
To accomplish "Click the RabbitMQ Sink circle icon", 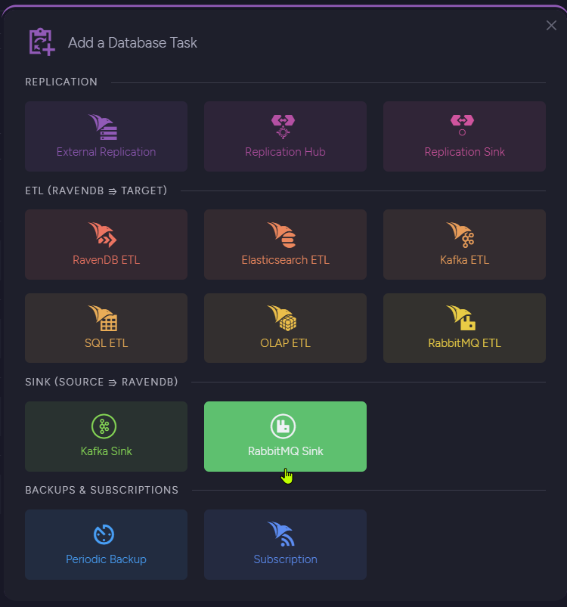I will tap(283, 426).
